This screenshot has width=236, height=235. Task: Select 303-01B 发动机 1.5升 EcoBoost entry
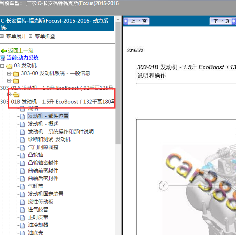[57, 102]
